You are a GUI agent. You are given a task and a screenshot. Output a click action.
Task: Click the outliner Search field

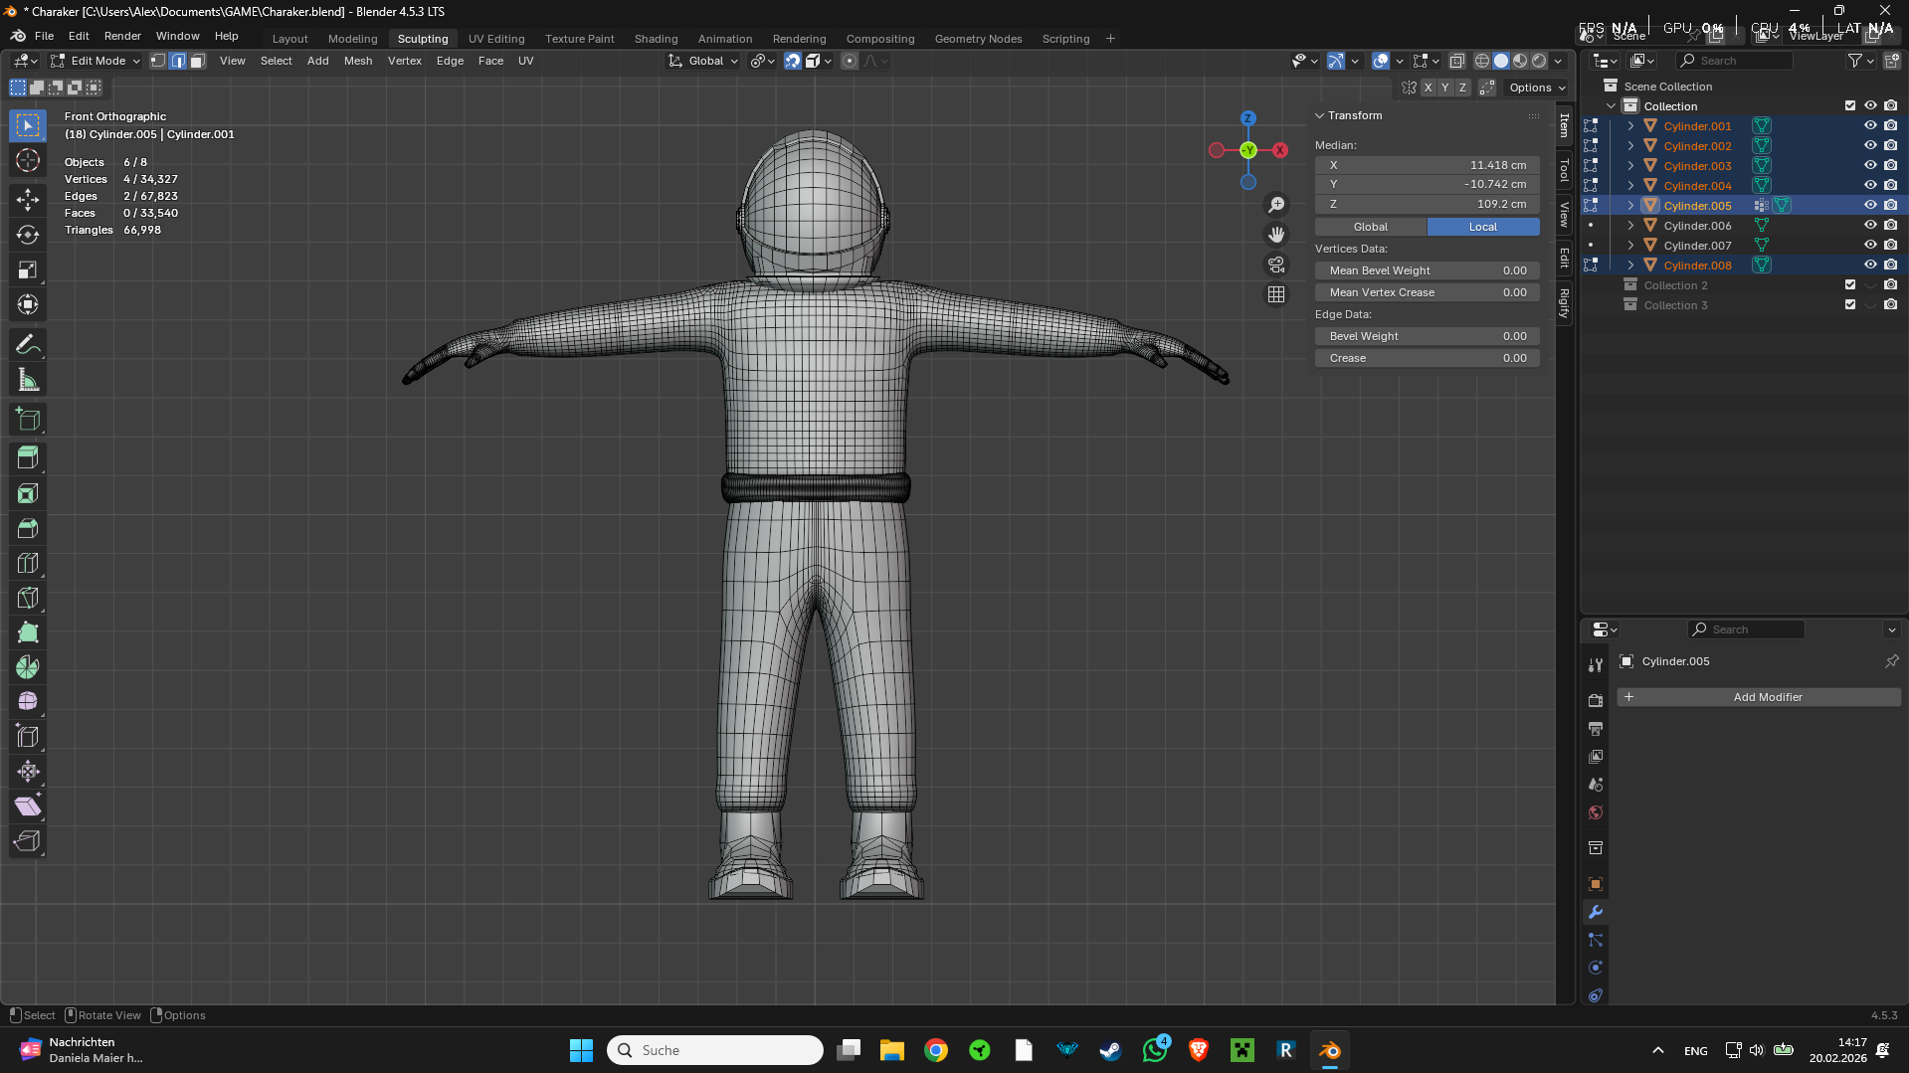pos(1734,61)
